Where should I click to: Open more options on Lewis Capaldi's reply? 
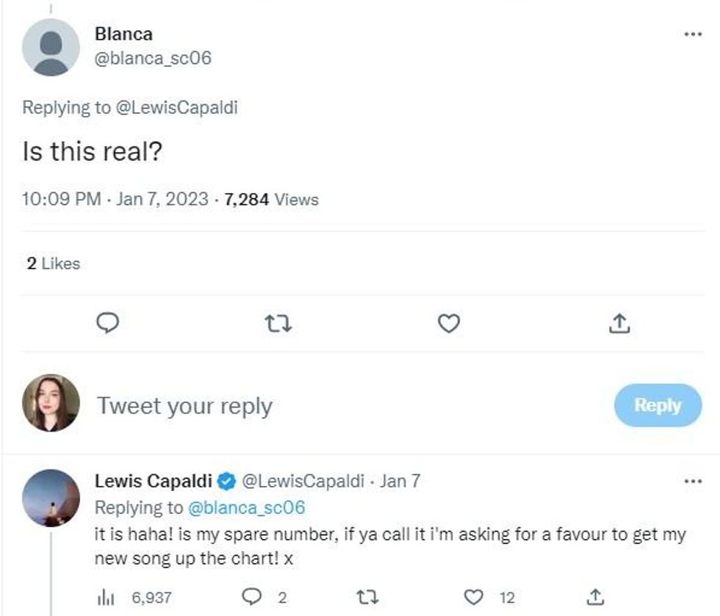pyautogui.click(x=692, y=482)
